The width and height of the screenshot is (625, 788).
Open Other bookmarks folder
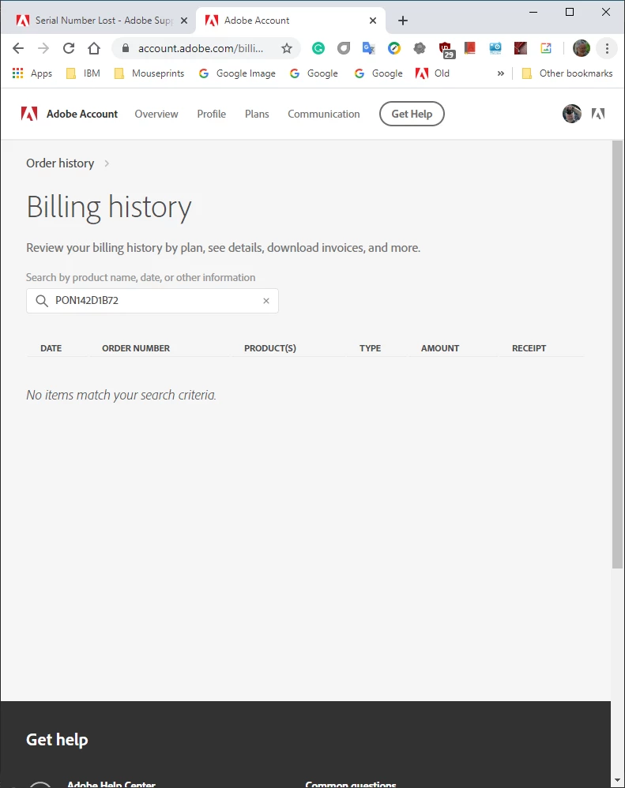click(x=567, y=73)
